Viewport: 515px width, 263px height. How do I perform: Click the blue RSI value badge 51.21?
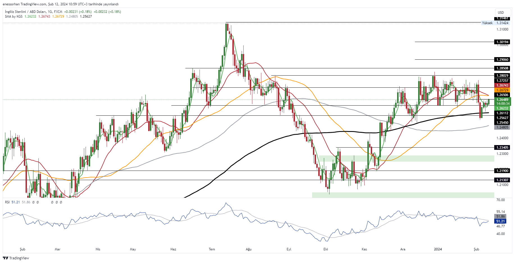(x=501, y=221)
